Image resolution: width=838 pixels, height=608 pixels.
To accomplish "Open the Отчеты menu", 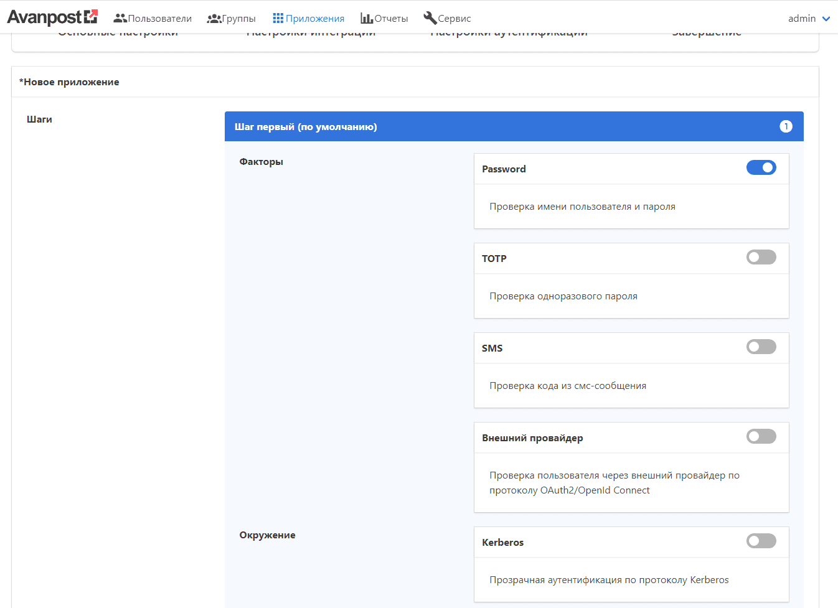I will (385, 19).
